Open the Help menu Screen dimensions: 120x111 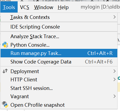[63, 7]
